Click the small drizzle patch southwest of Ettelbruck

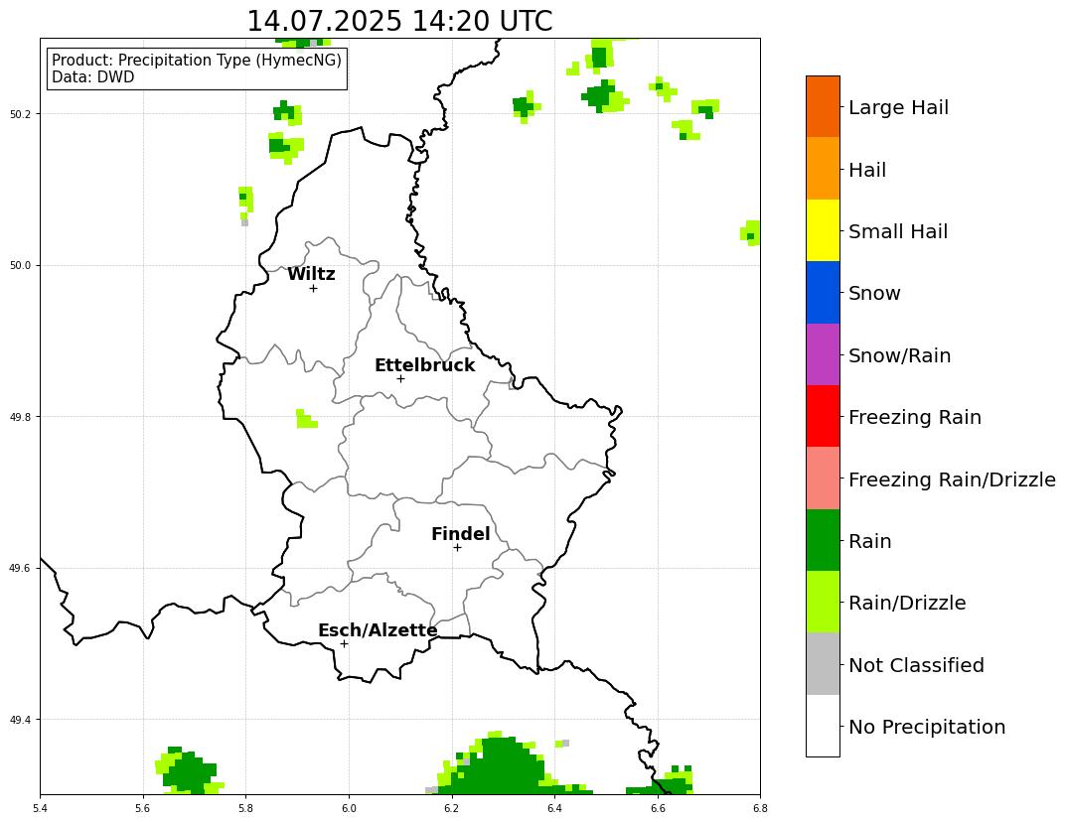[x=306, y=419]
